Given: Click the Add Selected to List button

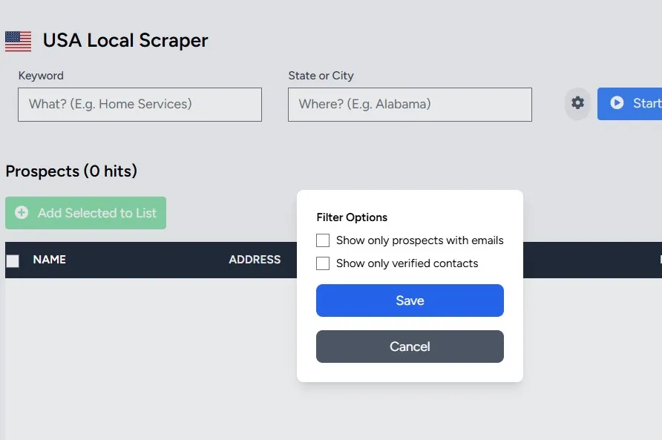Looking at the screenshot, I should coord(85,213).
